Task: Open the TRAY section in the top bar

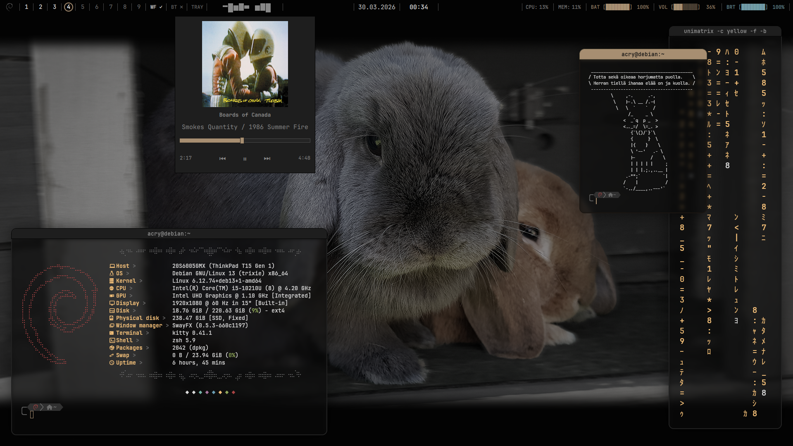Action: point(197,7)
